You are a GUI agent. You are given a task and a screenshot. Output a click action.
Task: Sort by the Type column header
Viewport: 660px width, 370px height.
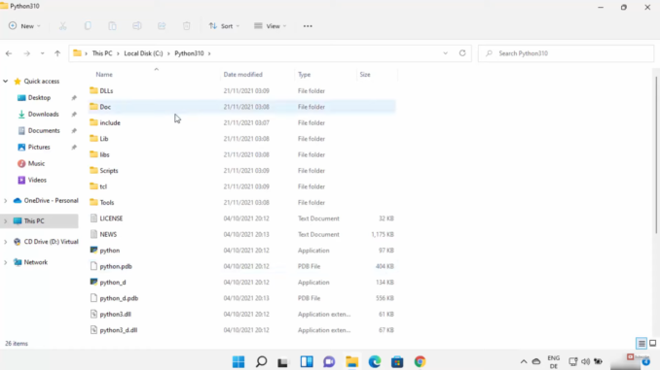pyautogui.click(x=305, y=75)
